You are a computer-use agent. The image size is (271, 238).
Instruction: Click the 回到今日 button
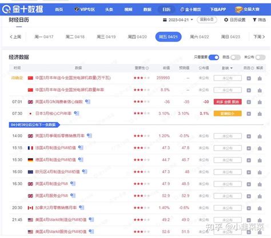point(207,19)
